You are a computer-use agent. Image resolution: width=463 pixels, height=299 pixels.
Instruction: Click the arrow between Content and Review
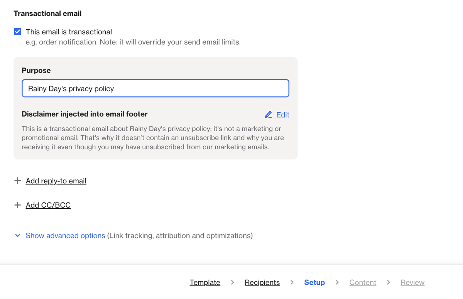pos(389,282)
